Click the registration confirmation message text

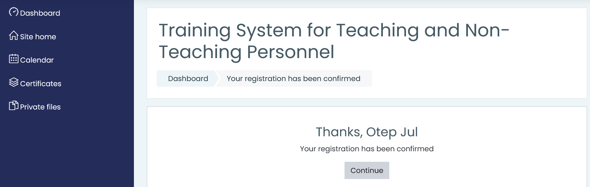pos(367,149)
